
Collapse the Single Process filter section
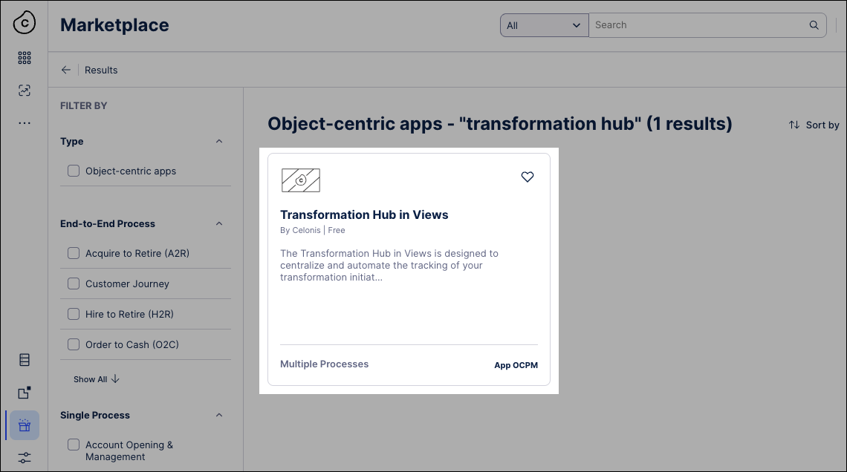219,416
